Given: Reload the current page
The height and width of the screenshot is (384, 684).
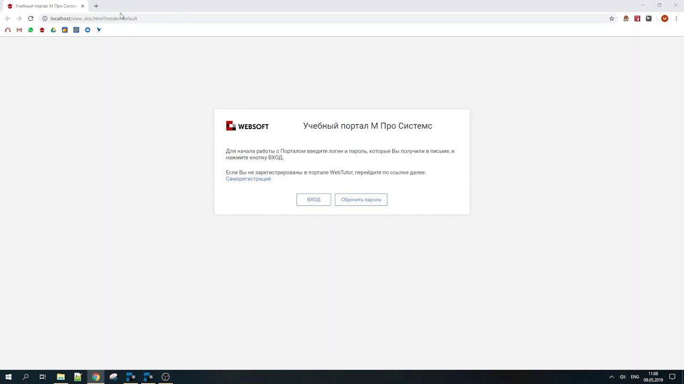Looking at the screenshot, I should coord(30,18).
